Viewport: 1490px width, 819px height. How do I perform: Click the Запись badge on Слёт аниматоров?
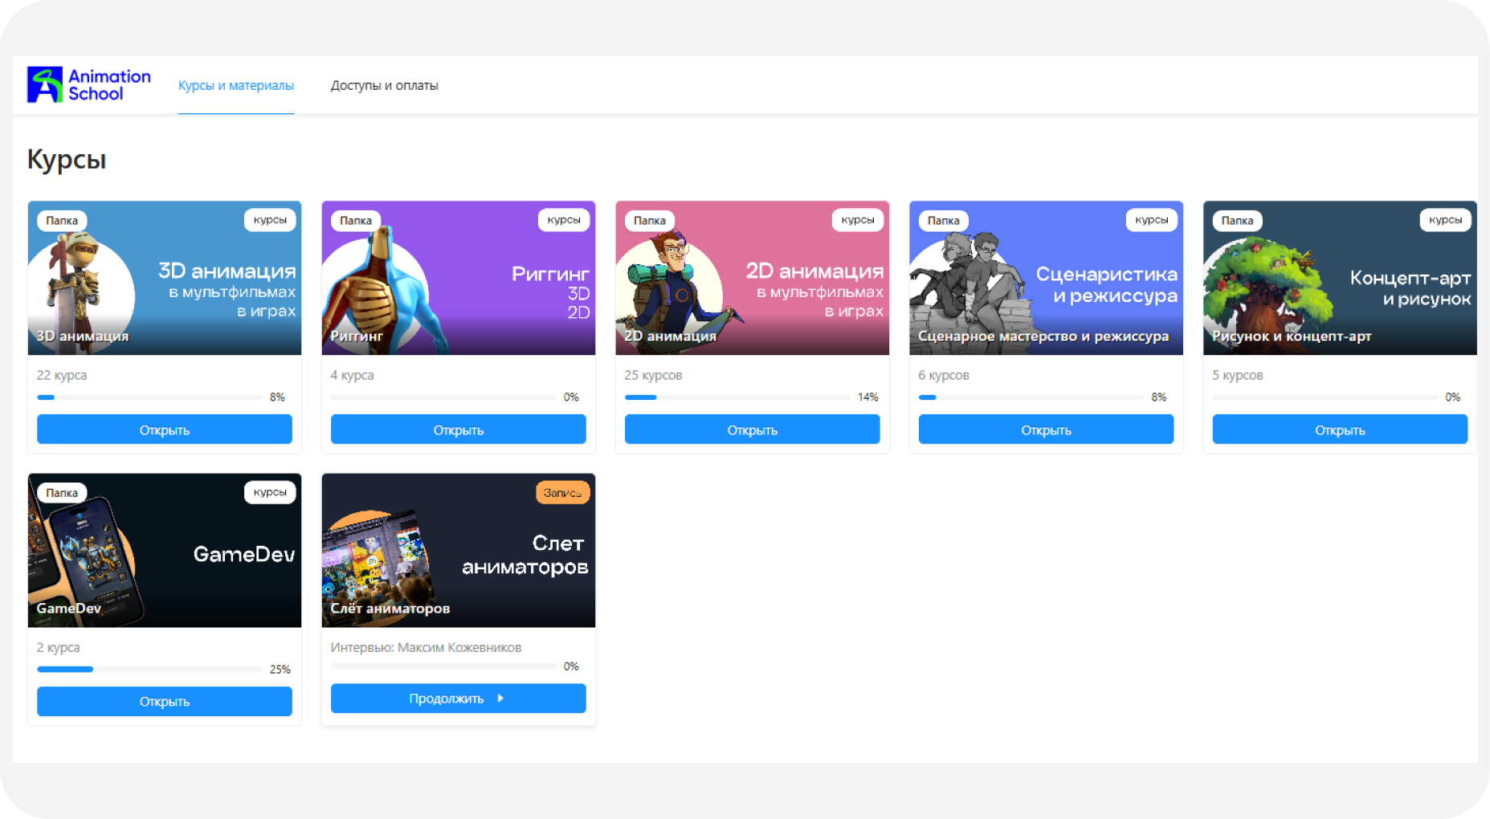[562, 493]
